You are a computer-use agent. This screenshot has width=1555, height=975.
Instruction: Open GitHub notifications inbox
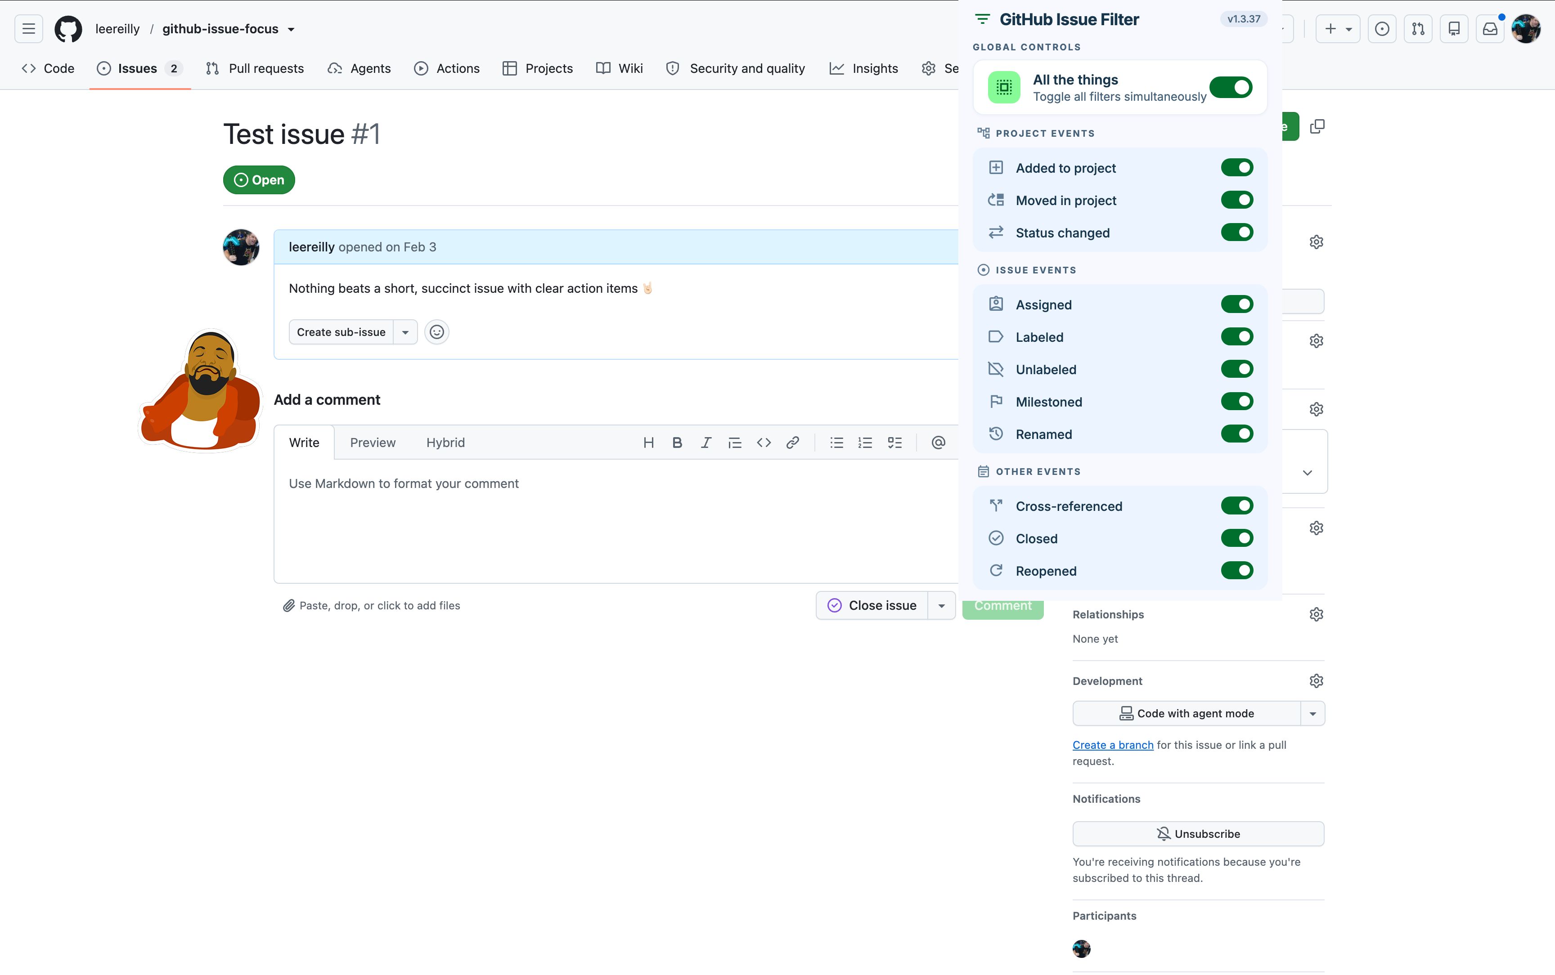[x=1489, y=28]
